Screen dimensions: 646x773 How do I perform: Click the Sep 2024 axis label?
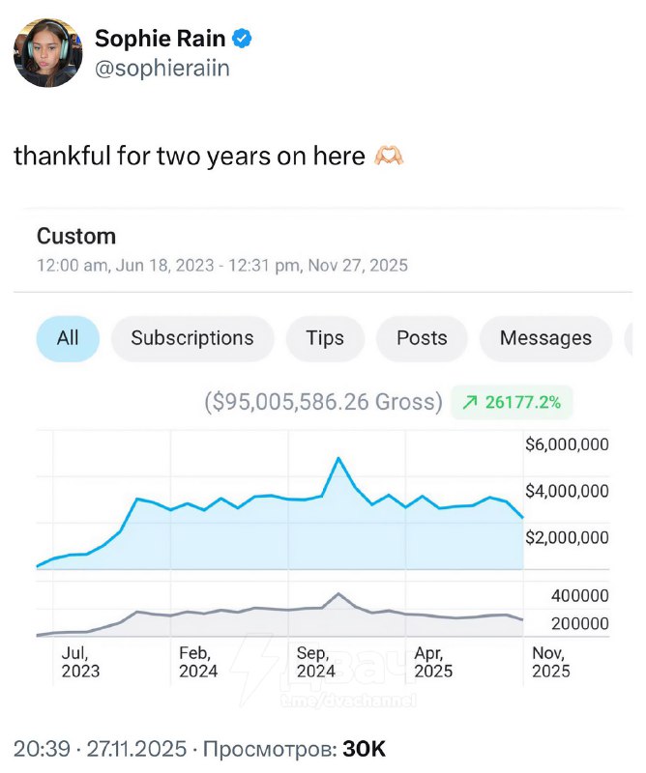coord(316,662)
